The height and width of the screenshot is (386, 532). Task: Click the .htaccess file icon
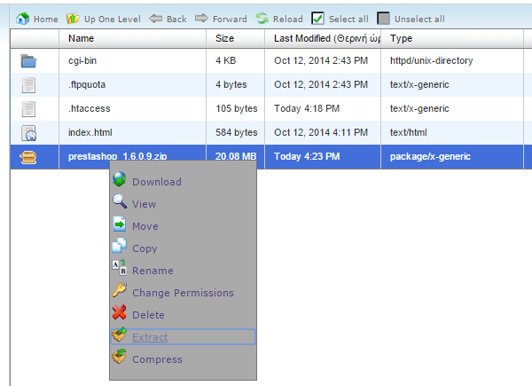click(28, 109)
